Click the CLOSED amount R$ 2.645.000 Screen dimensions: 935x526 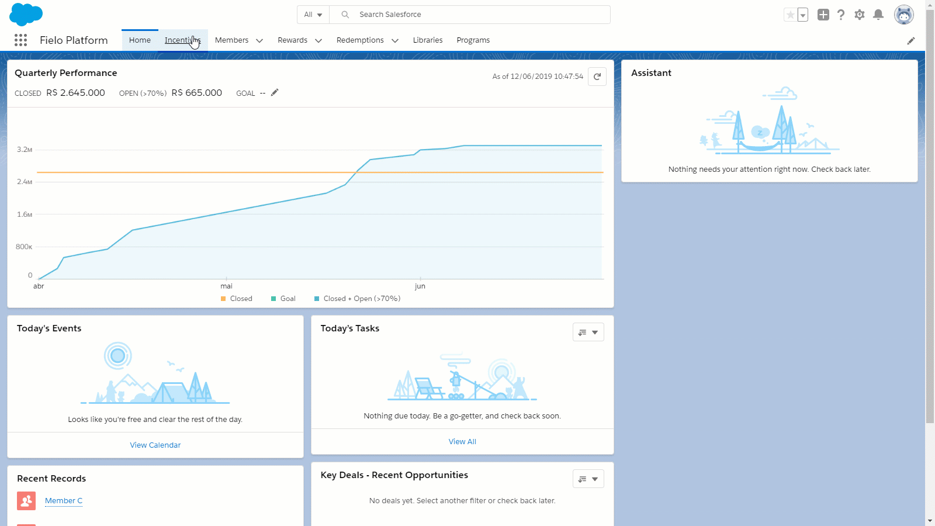click(75, 93)
